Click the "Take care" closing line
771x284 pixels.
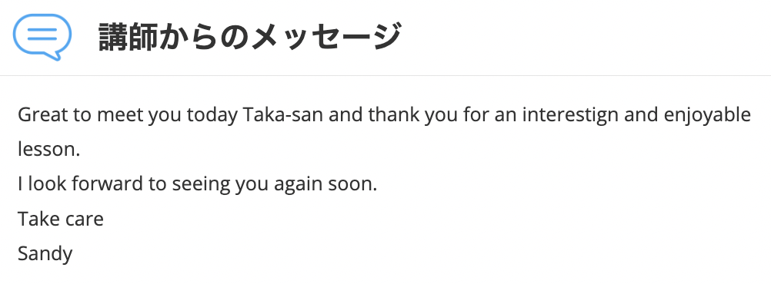coord(61,220)
